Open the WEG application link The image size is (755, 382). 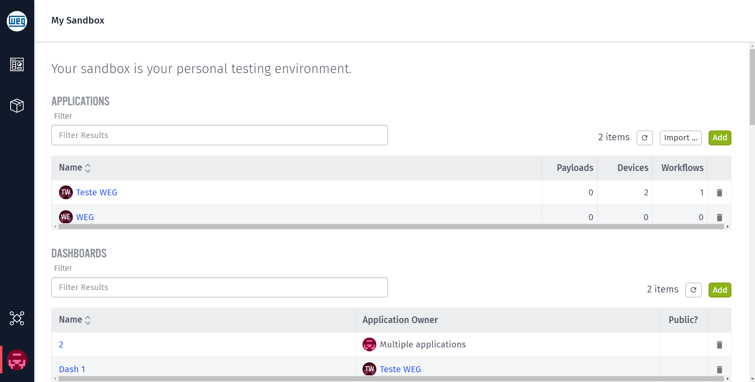click(85, 217)
